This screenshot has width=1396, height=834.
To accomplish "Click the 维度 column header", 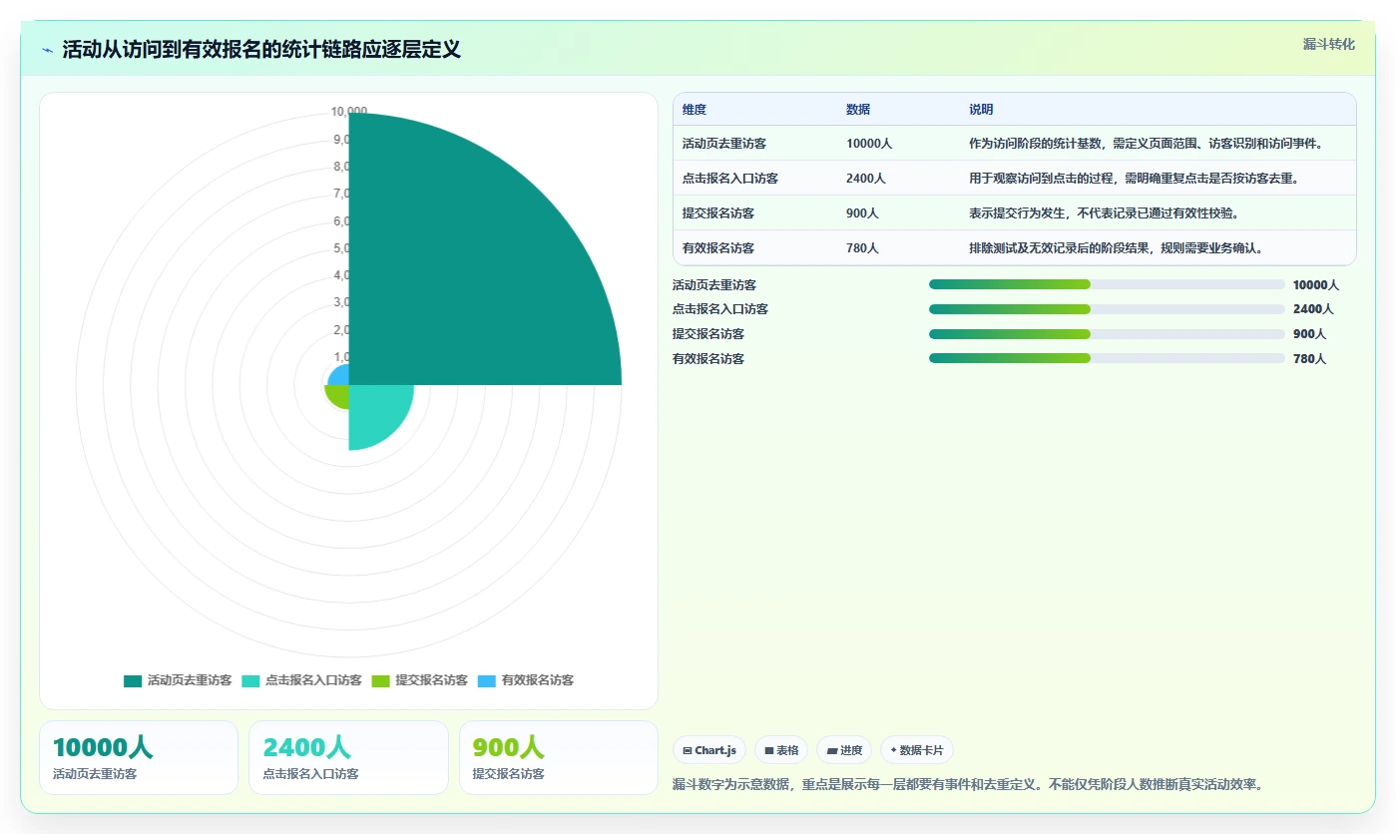I will point(695,110).
